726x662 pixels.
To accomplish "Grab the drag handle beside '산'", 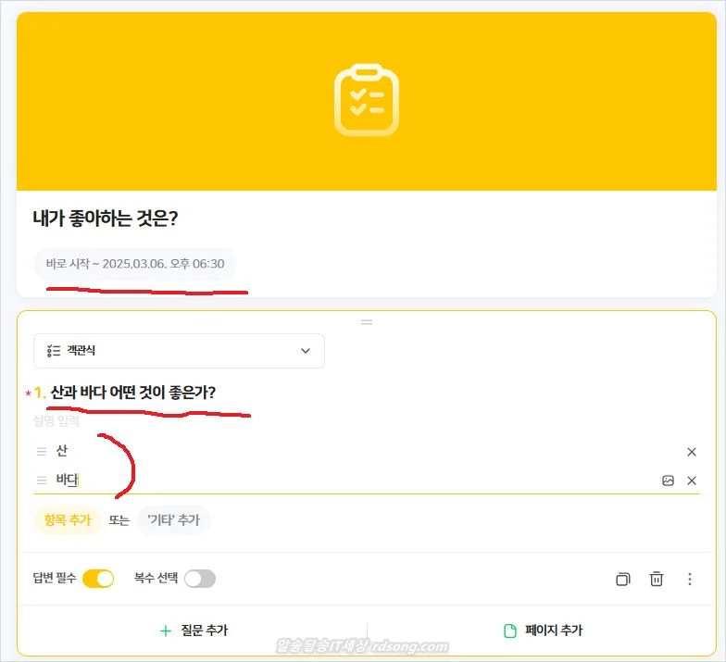I will click(x=41, y=452).
